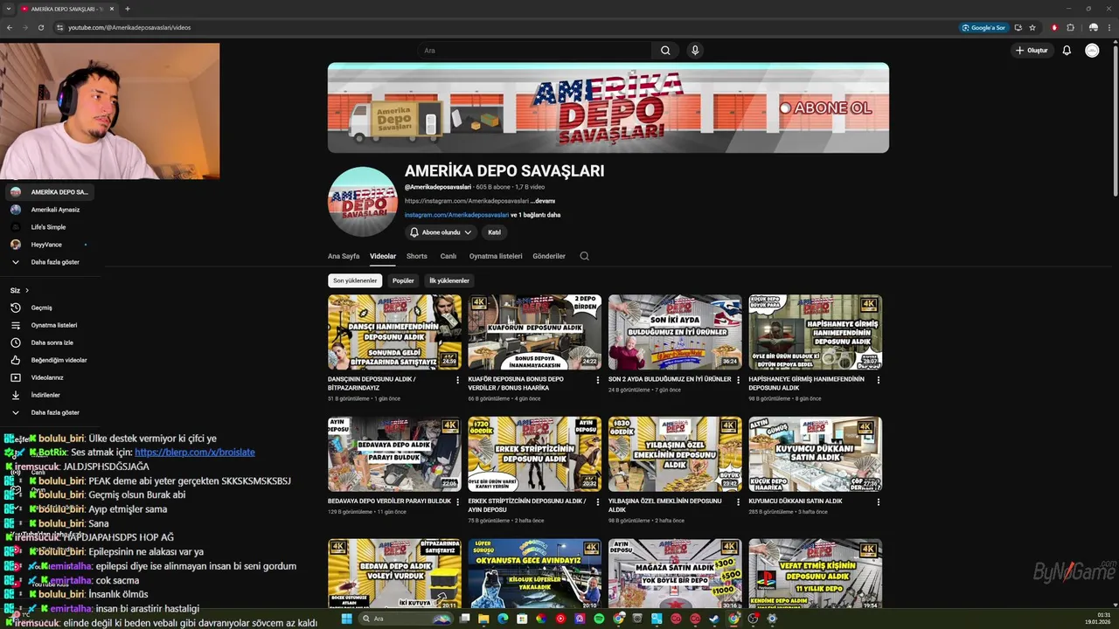Open the Abone olundu subscription dropdown
The image size is (1119, 629).
tap(441, 232)
